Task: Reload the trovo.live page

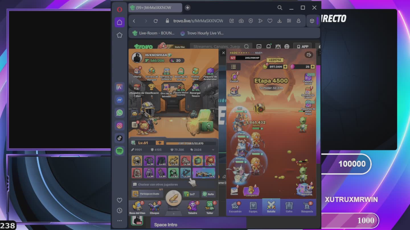Action: (x=155, y=21)
